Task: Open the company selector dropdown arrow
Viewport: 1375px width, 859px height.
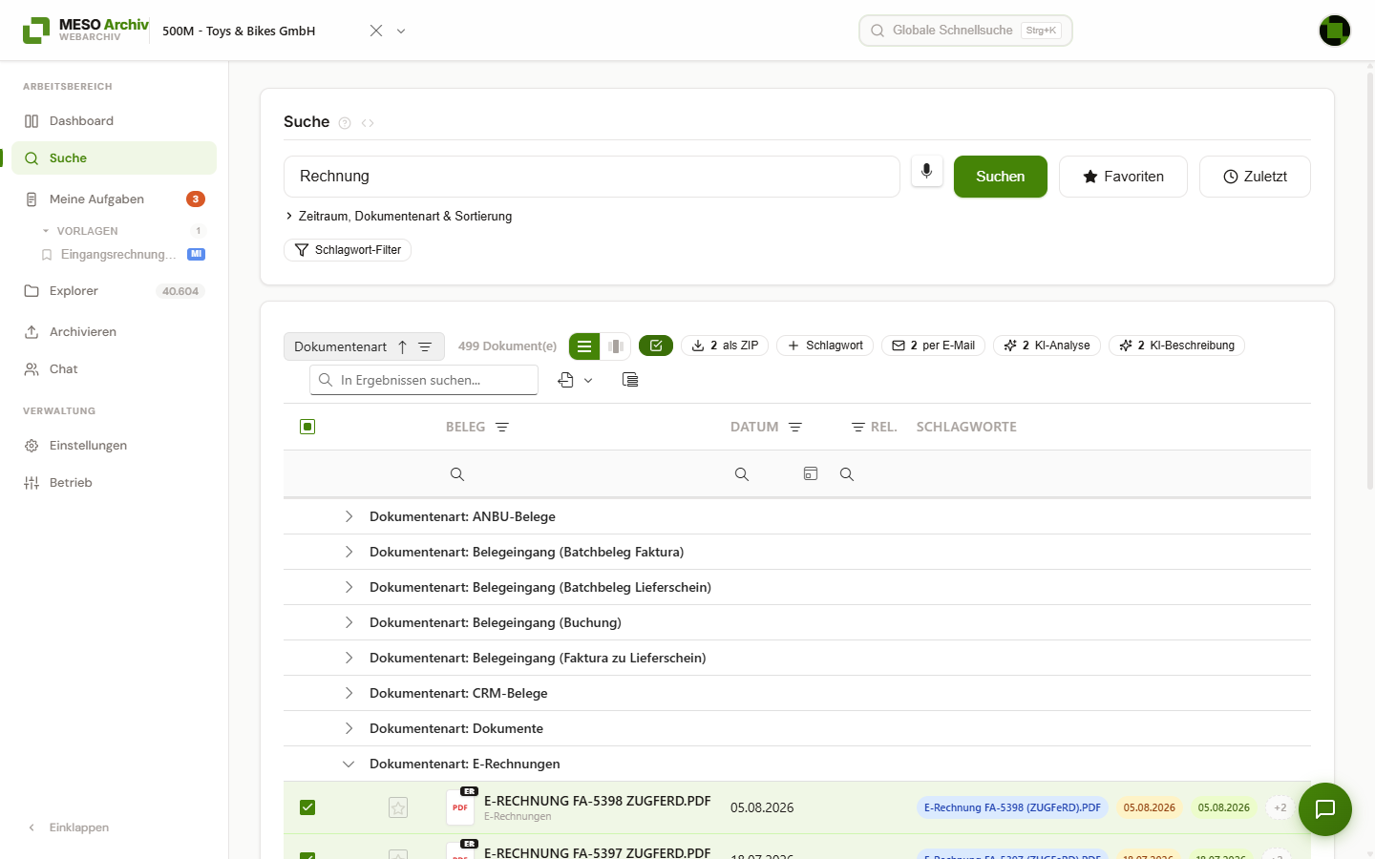Action: click(x=401, y=31)
